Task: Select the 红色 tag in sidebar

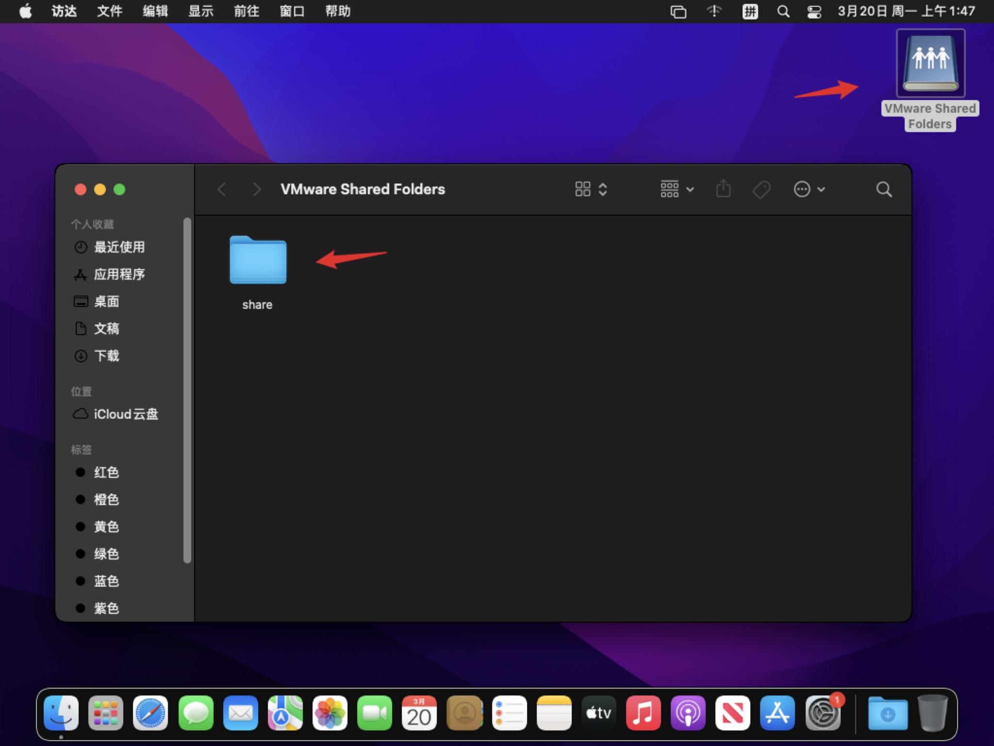Action: pyautogui.click(x=106, y=473)
